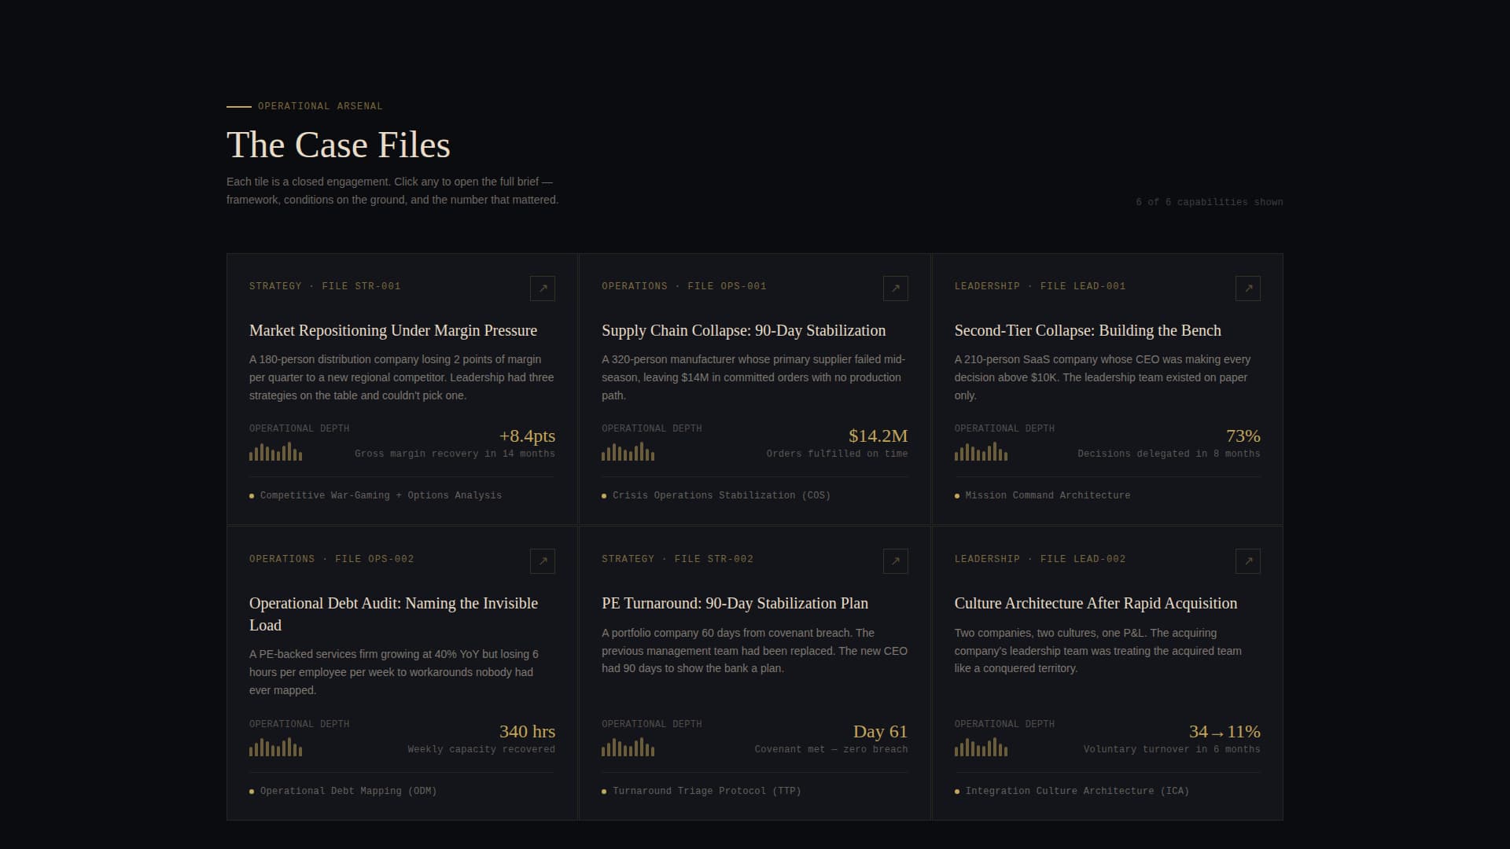Screen dimensions: 1510x849
Task: Click depth bars in Market Repositioning card
Action: pos(275,451)
